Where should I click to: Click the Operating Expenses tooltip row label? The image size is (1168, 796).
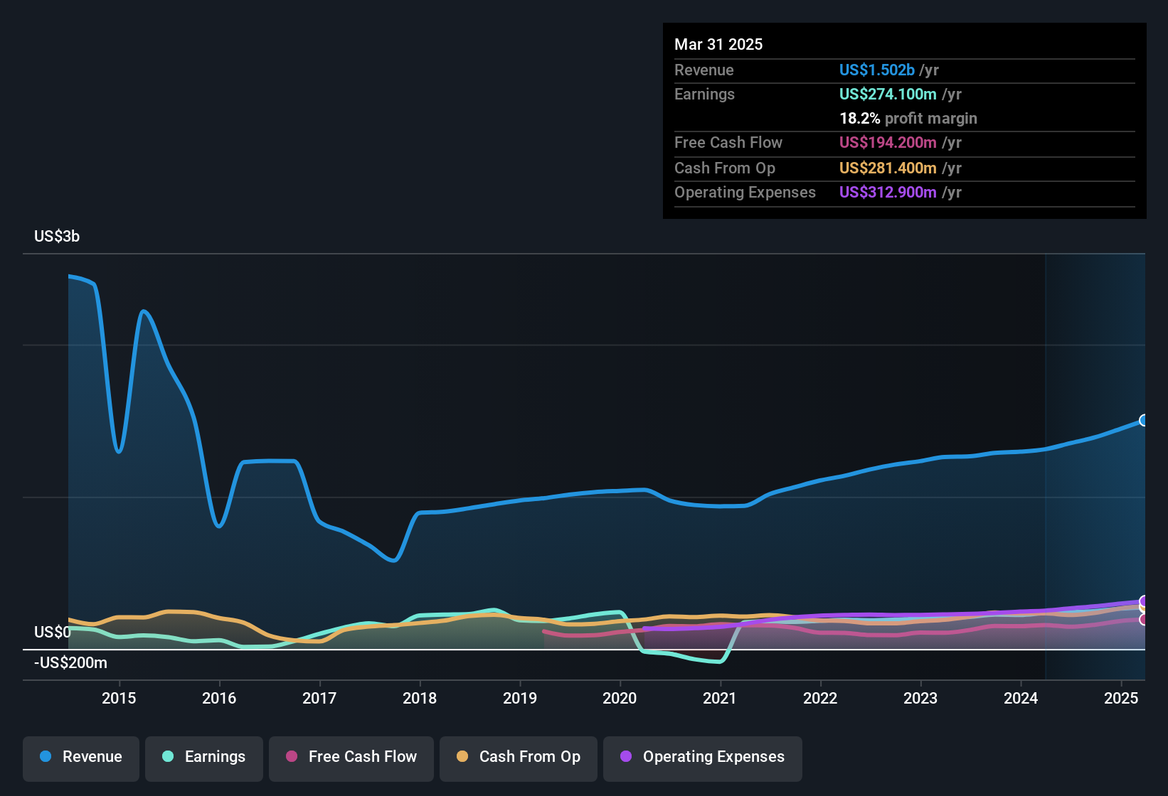click(x=745, y=192)
